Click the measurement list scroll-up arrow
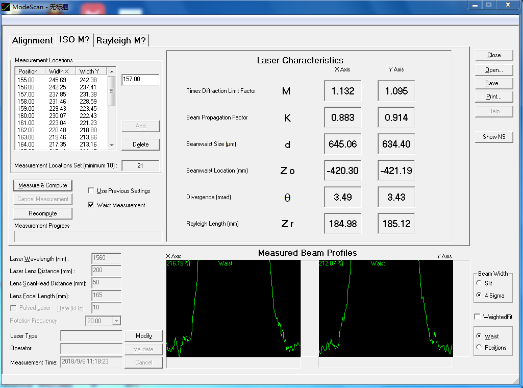Viewport: 523px width, 388px height. coord(112,71)
